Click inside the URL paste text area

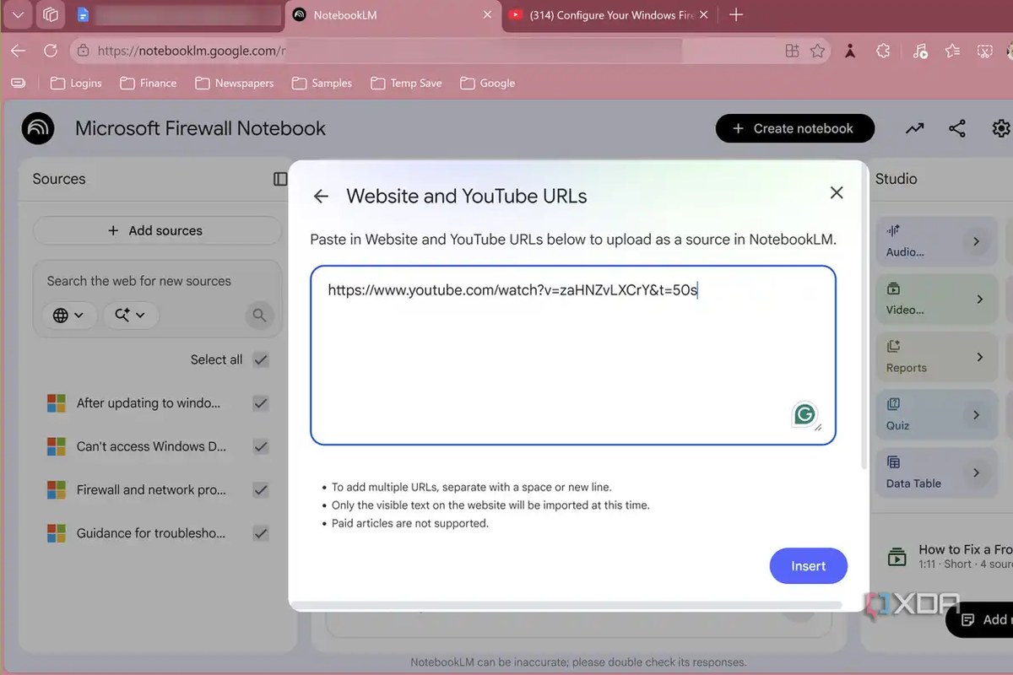click(x=572, y=355)
